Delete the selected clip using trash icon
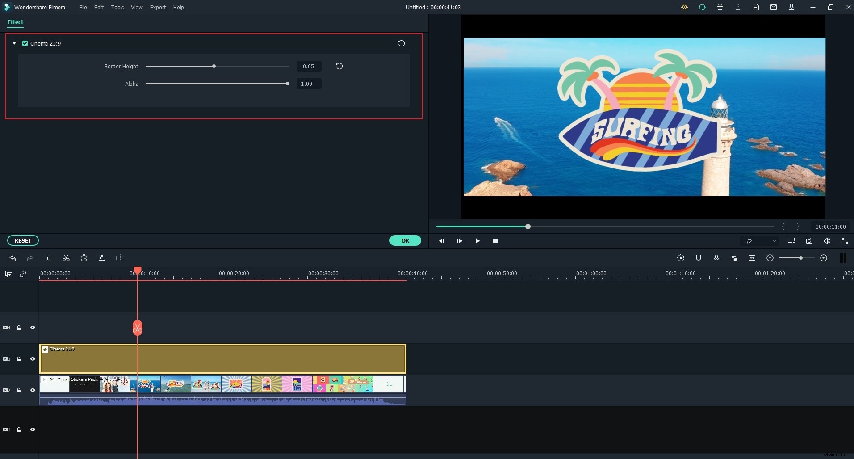854x459 pixels. coord(48,258)
